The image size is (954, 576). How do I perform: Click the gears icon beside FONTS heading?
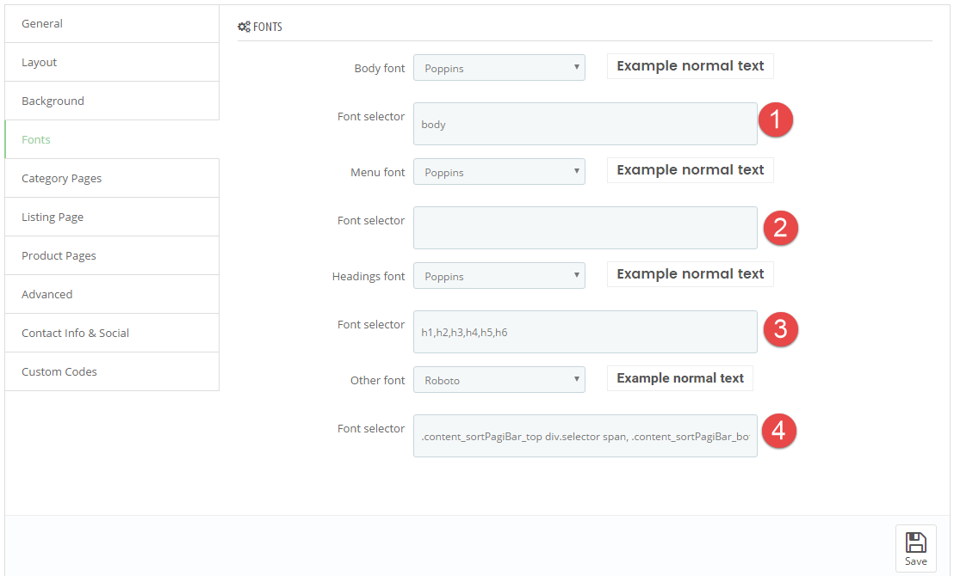(244, 27)
